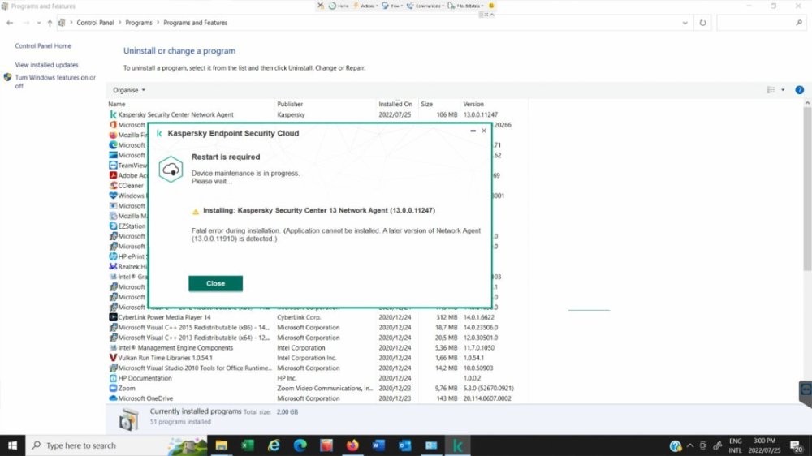Open the notification center icon
Screen dimensions: 812x456
pyautogui.click(x=796, y=445)
